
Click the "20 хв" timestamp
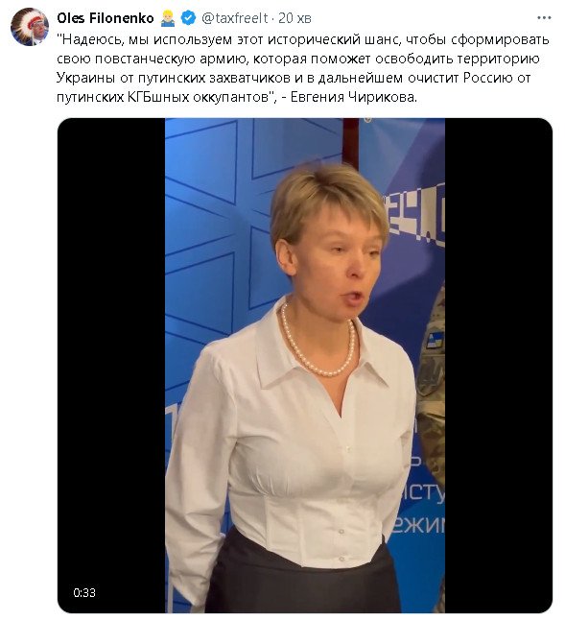294,18
